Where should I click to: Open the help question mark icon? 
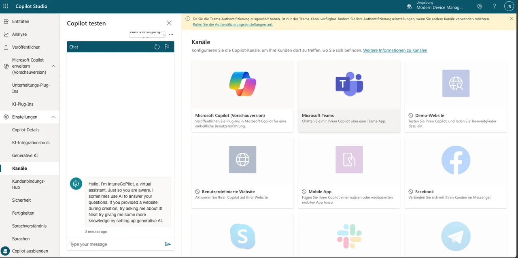[494, 6]
